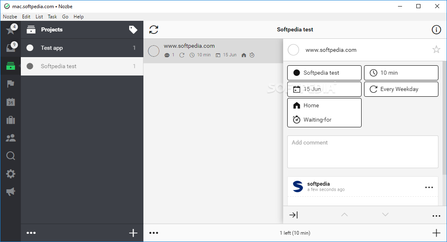Select the Test app project

click(x=82, y=48)
